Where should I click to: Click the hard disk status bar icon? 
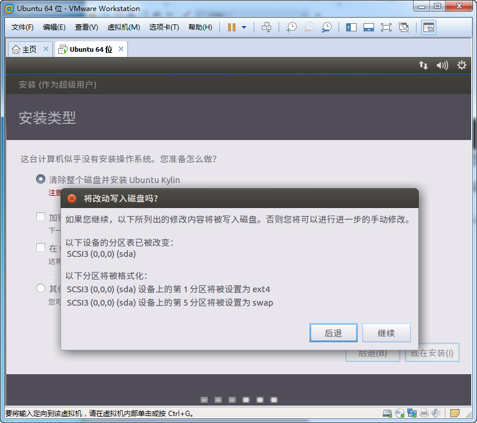(387, 413)
